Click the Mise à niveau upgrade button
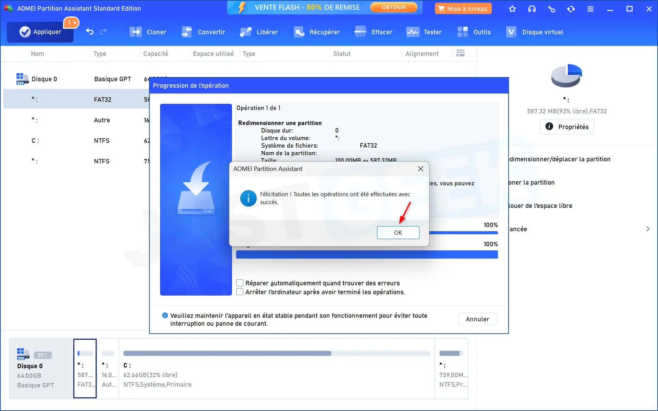The height and width of the screenshot is (411, 658). (463, 9)
